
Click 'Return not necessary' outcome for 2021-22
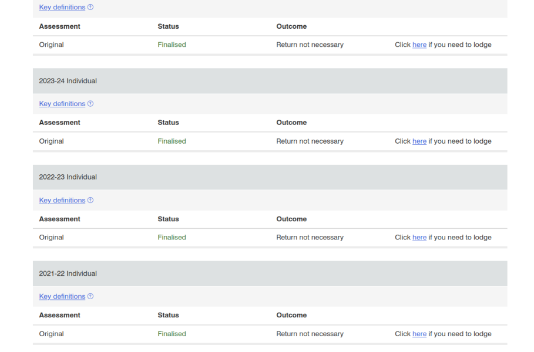click(310, 334)
